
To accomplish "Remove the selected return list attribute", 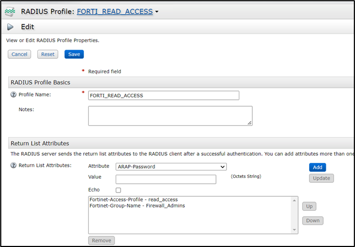I will (101, 241).
